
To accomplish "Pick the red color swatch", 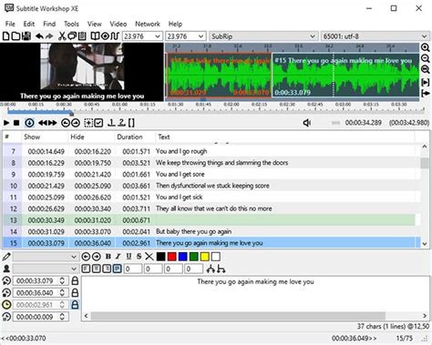I will click(172, 257).
